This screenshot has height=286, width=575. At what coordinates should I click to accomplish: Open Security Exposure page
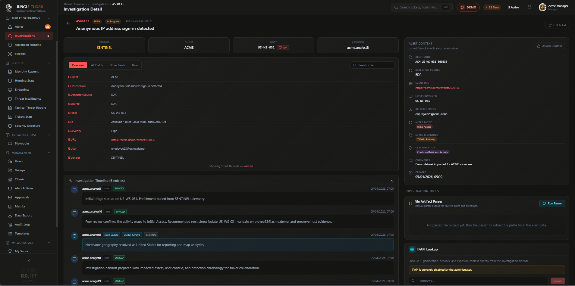pyautogui.click(x=29, y=126)
